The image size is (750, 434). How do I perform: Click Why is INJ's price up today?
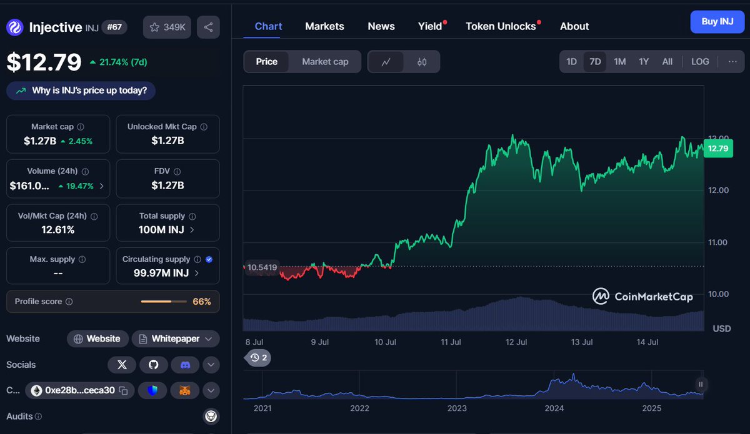pos(81,91)
